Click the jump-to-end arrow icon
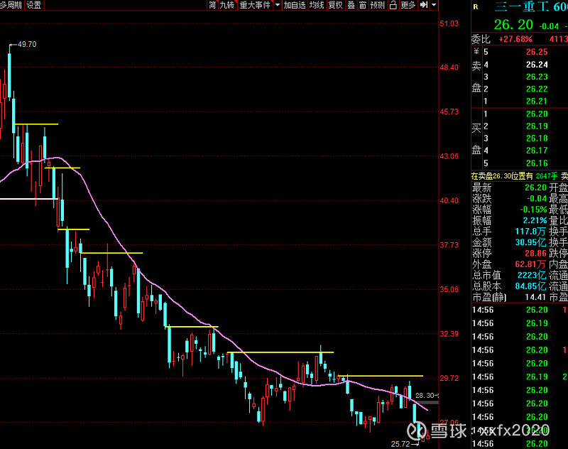This screenshot has width=568, height=449. pyautogui.click(x=423, y=5)
